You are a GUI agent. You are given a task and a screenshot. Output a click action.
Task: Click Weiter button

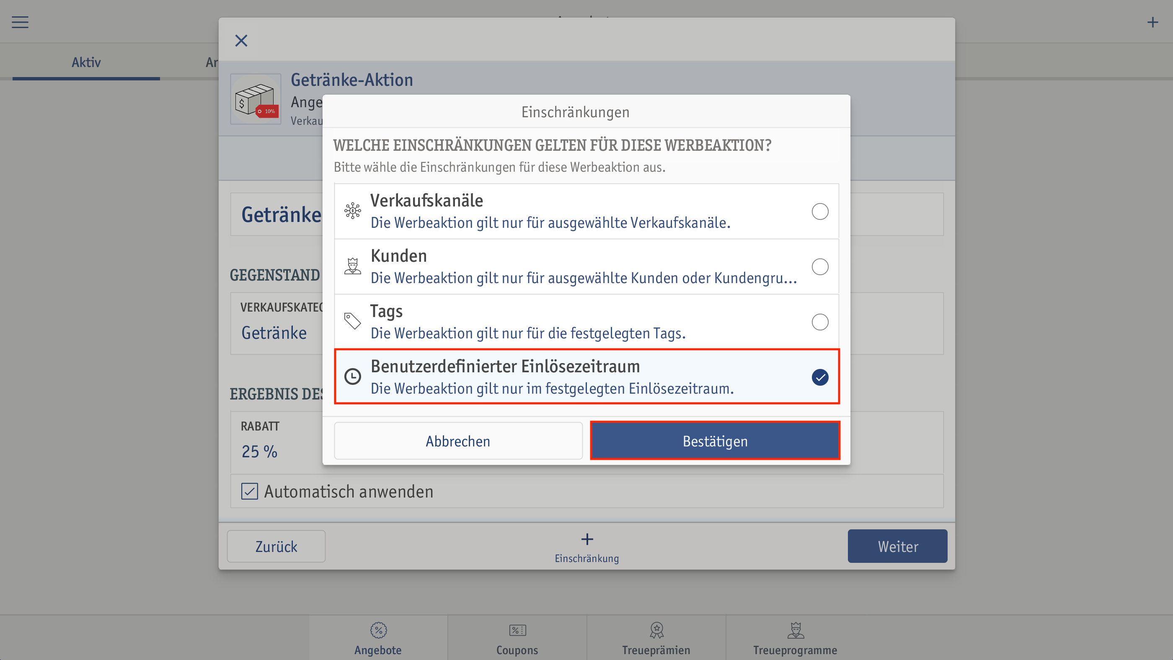point(897,546)
